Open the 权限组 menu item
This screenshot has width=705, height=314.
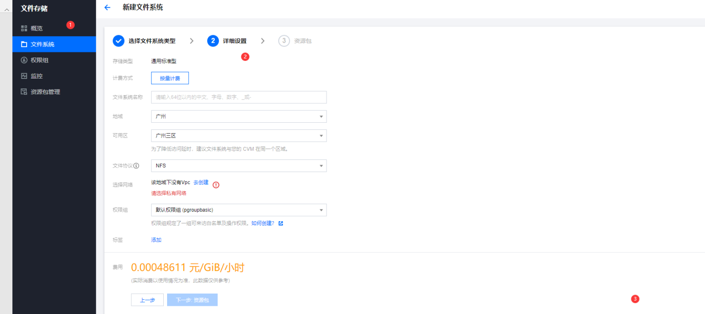coord(54,60)
